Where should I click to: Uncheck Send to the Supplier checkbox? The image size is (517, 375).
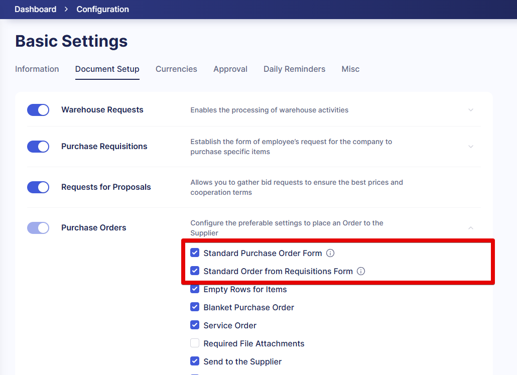click(x=195, y=361)
